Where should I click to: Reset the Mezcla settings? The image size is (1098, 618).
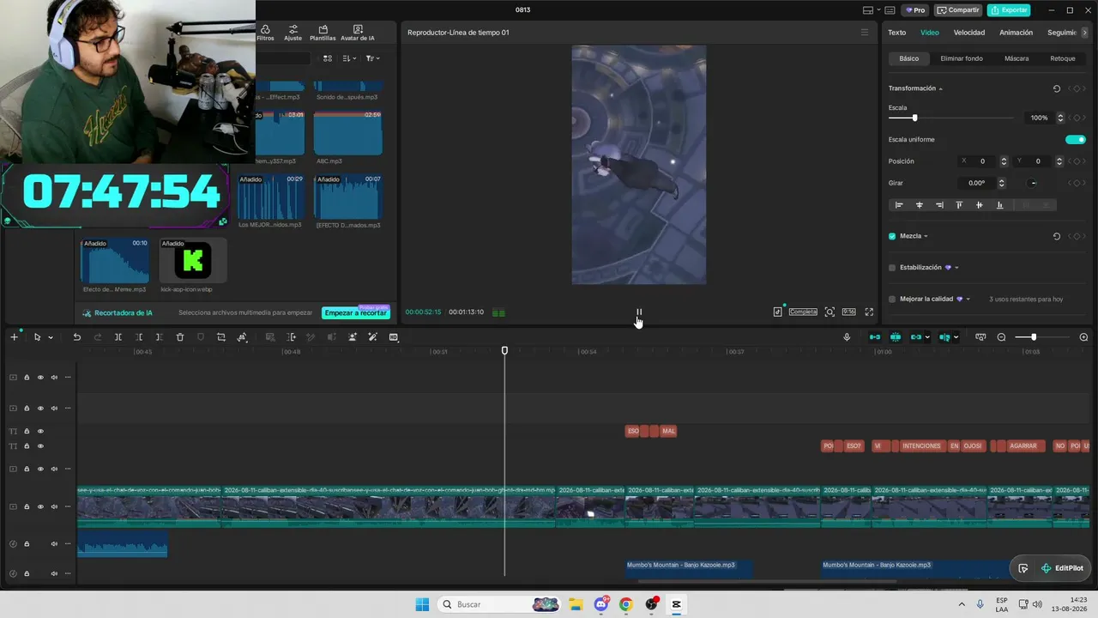pyautogui.click(x=1057, y=236)
